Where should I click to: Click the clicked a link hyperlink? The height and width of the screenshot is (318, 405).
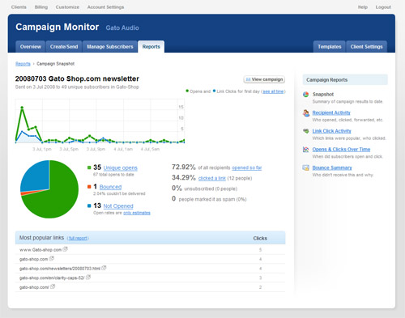pyautogui.click(x=212, y=178)
